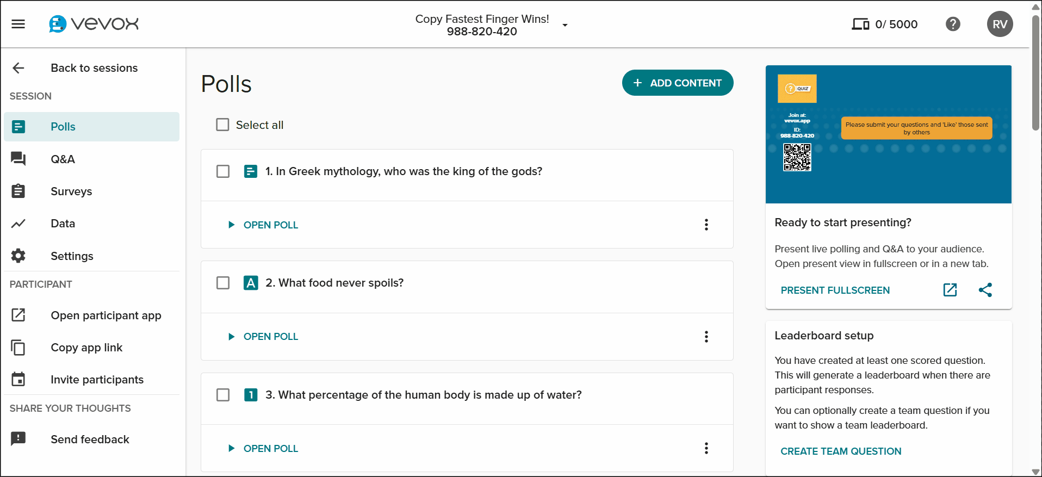The height and width of the screenshot is (477, 1042).
Task: Click the help question mark icon
Action: coord(953,24)
